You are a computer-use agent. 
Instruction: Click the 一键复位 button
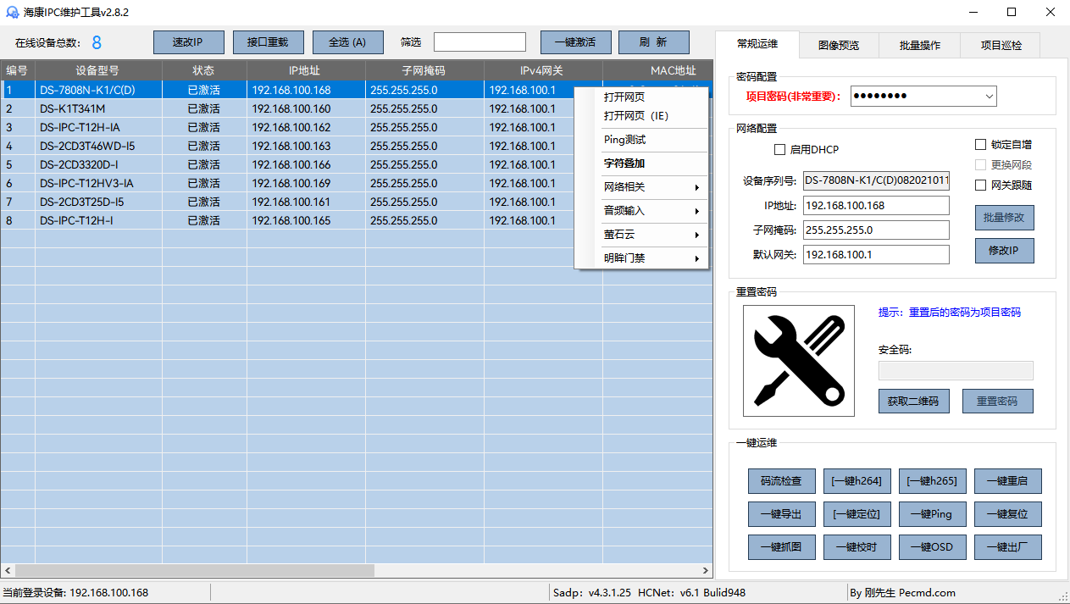1007,514
